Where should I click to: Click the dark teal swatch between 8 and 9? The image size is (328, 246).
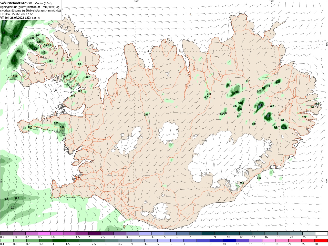(x=208, y=233)
